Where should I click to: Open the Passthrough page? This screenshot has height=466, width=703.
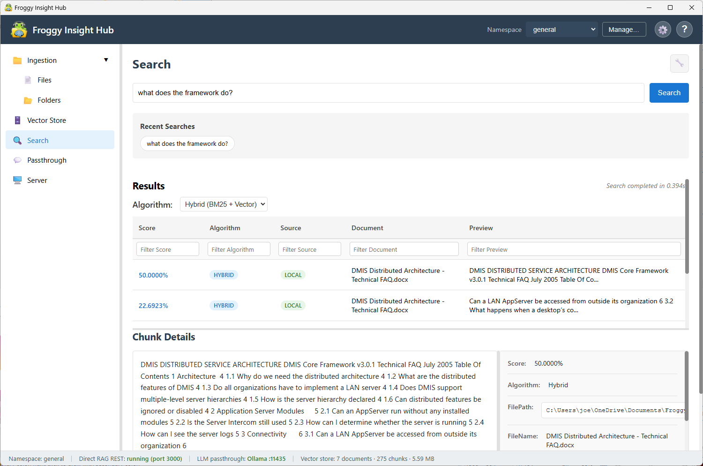coord(60,160)
